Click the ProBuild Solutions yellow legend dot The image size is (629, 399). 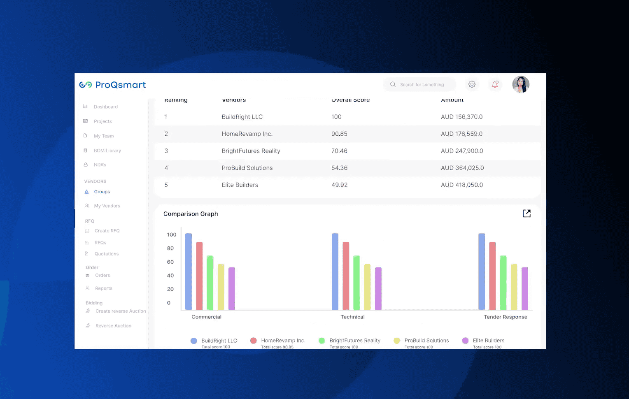click(397, 341)
